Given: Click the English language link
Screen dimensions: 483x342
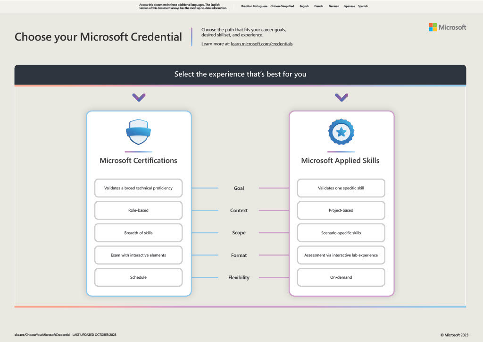Looking at the screenshot, I should point(304,7).
